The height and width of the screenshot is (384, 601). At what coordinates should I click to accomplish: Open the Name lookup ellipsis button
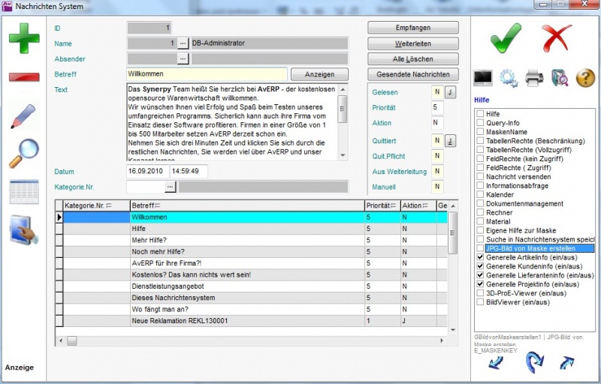pyautogui.click(x=183, y=43)
